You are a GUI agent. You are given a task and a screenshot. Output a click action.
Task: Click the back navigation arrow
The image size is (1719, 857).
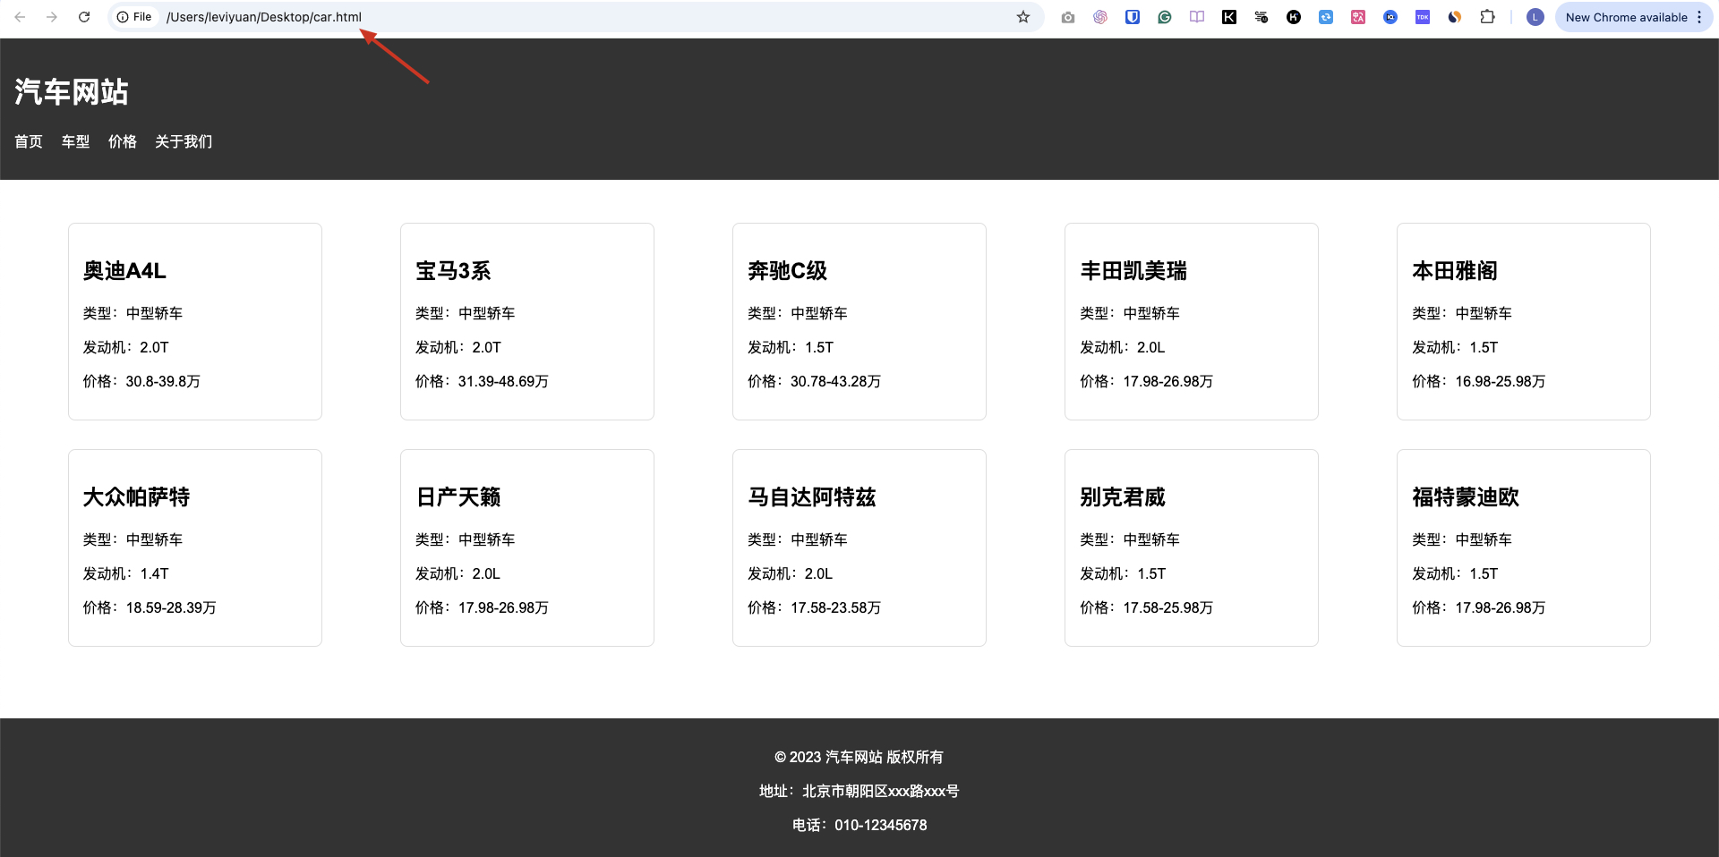click(x=21, y=17)
